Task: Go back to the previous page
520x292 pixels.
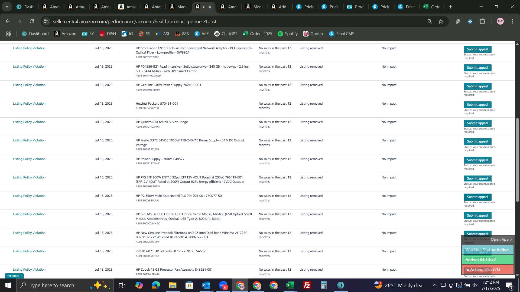Action: 7,21
